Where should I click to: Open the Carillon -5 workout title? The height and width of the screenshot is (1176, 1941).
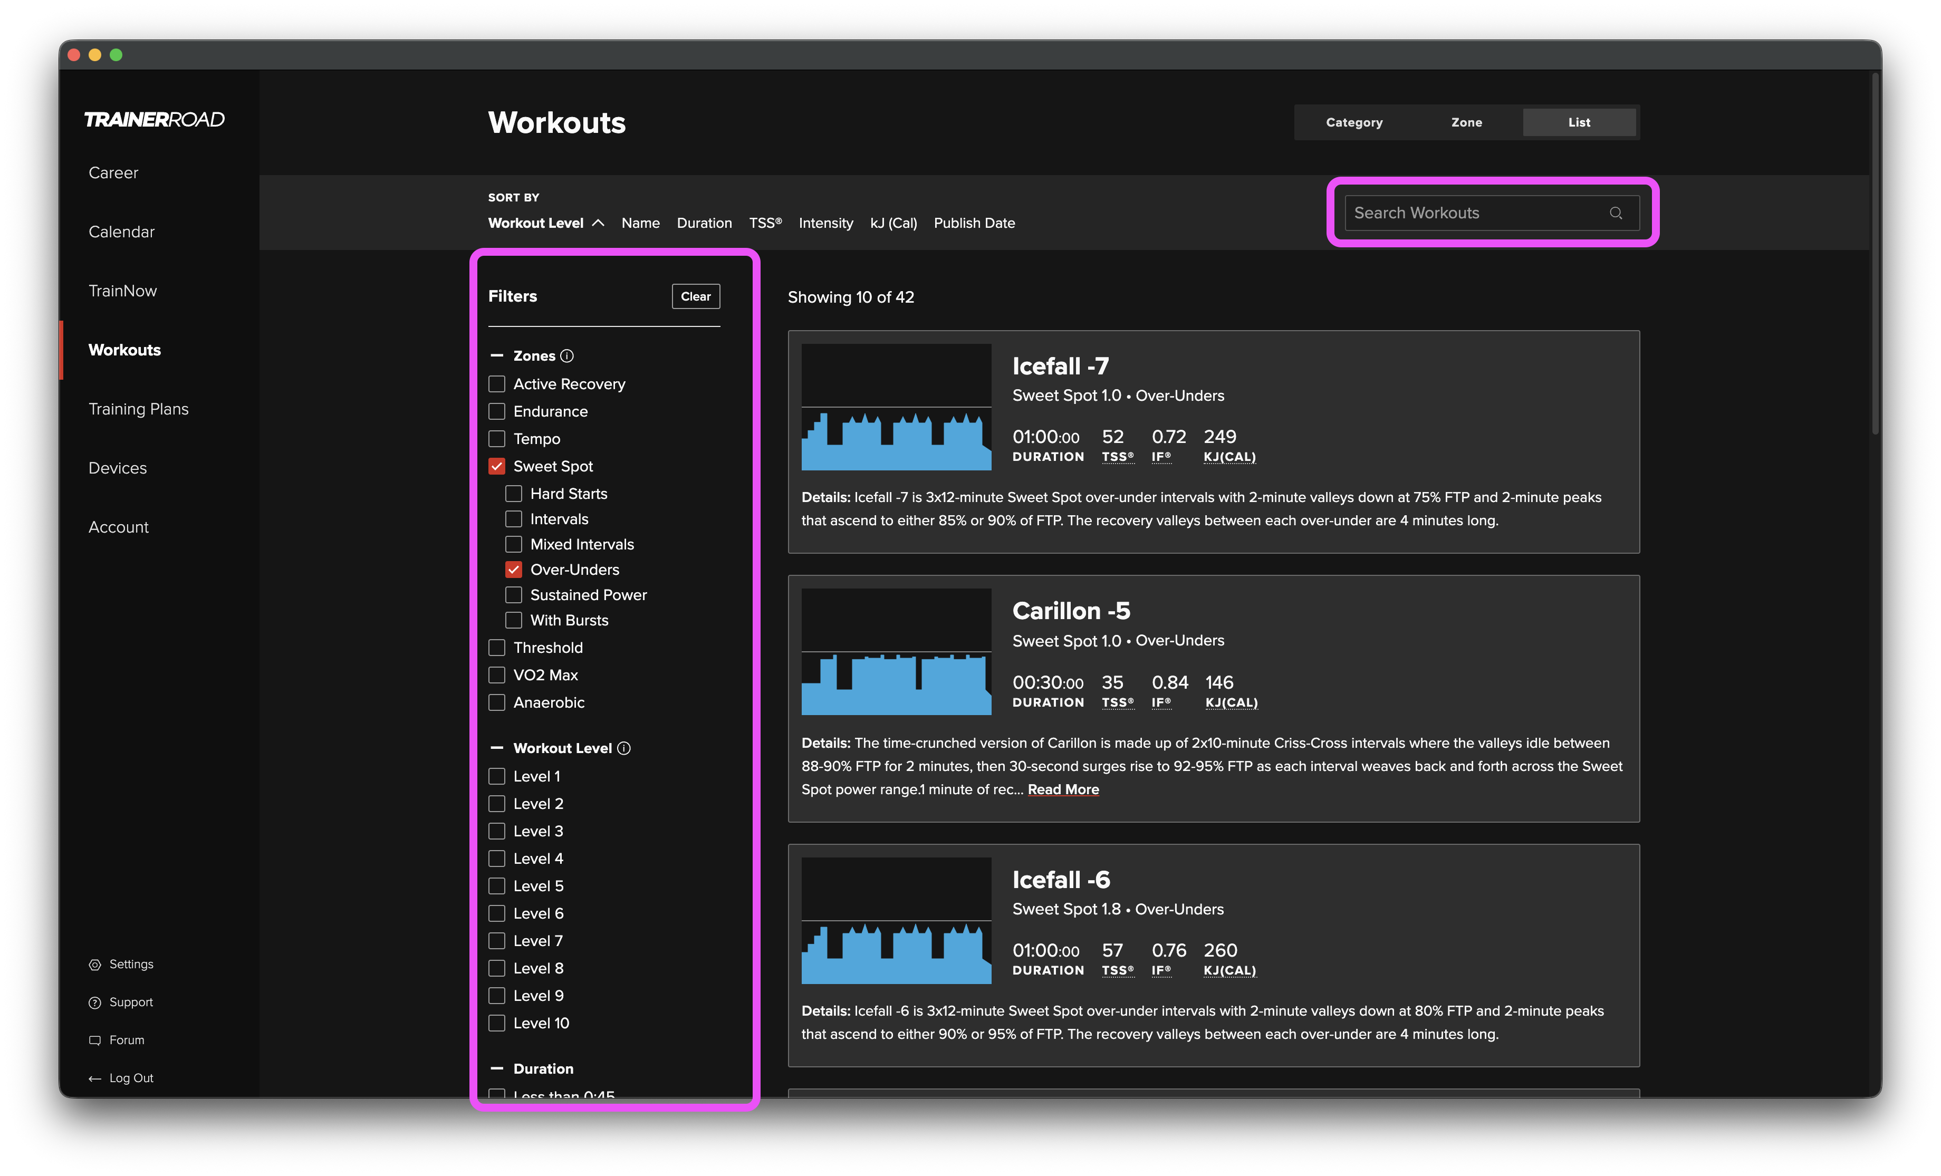click(1071, 611)
